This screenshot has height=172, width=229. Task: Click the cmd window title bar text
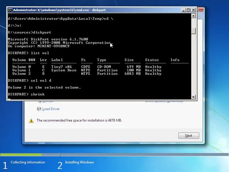[60, 10]
